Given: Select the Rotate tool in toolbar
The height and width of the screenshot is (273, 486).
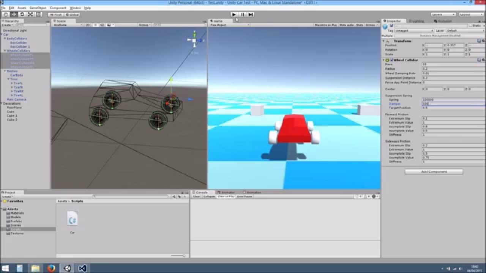Looking at the screenshot, I should [x=22, y=14].
